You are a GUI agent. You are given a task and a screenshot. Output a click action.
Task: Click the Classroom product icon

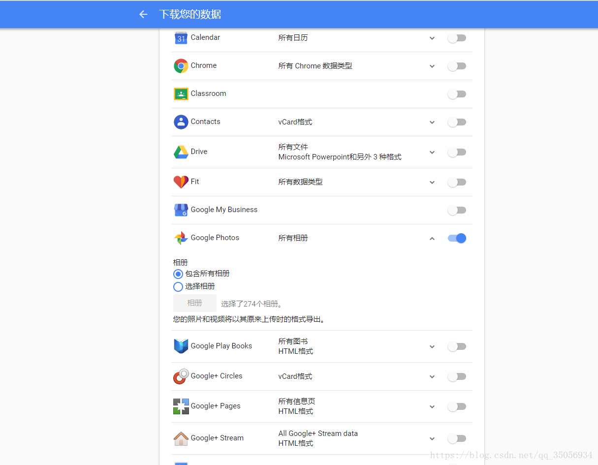(181, 94)
